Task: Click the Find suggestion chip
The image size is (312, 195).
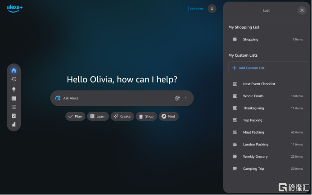Action: (x=168, y=116)
